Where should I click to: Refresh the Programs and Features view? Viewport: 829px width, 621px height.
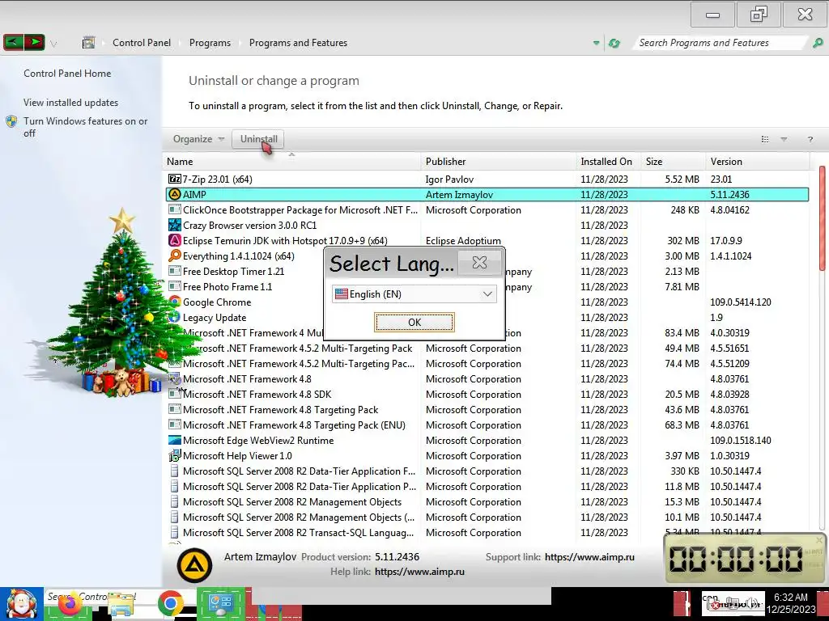(614, 44)
